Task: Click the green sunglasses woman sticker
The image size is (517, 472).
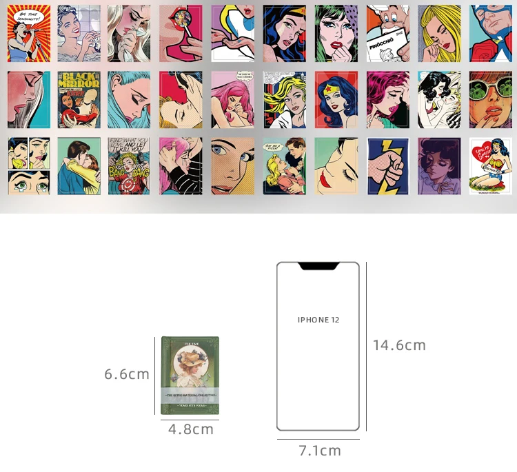Action: (491, 99)
